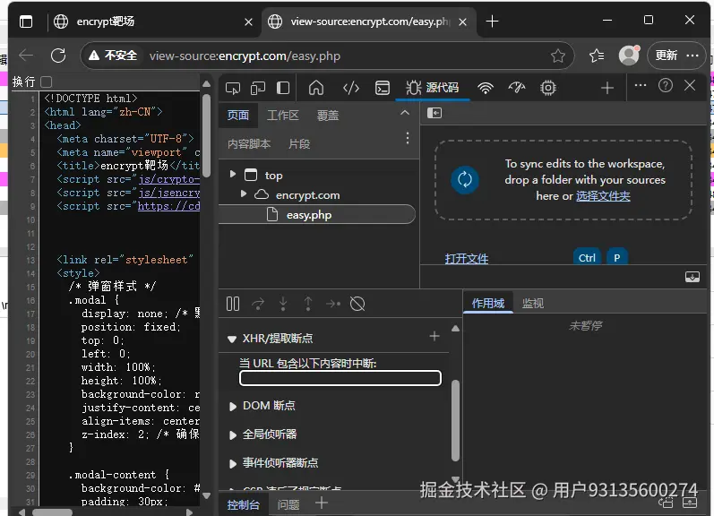Screen dimensions: 714x516
Task: Switch to the 工作区 Workspace tab
Action: 283,116
